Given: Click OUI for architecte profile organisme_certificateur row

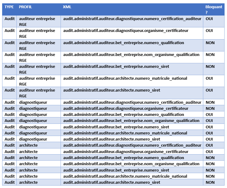Looking at the screenshot, I should click(x=209, y=152).
